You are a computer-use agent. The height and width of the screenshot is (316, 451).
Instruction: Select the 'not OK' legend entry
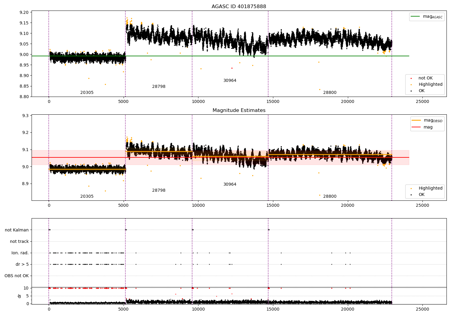(425, 78)
